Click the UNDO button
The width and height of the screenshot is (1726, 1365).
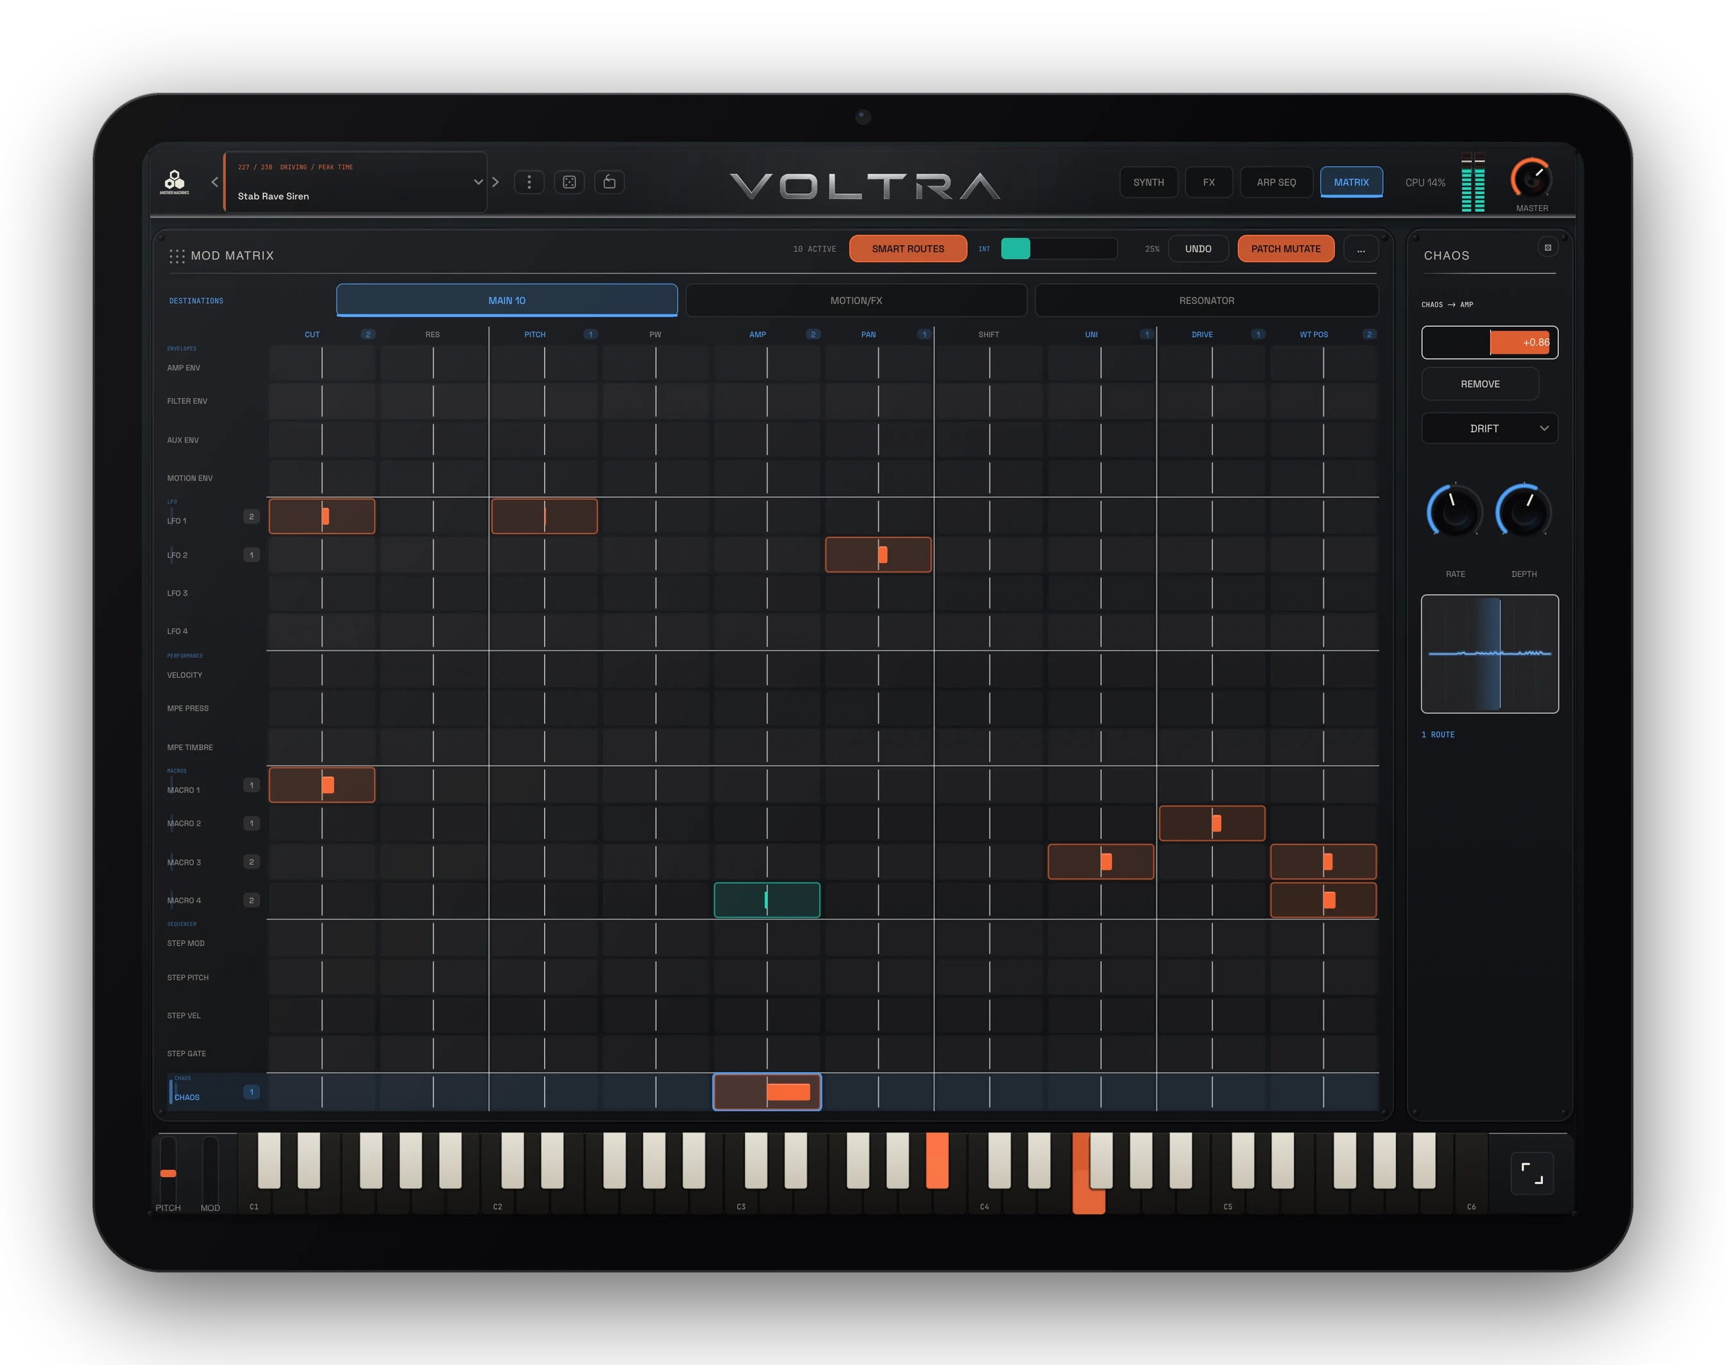pos(1198,248)
